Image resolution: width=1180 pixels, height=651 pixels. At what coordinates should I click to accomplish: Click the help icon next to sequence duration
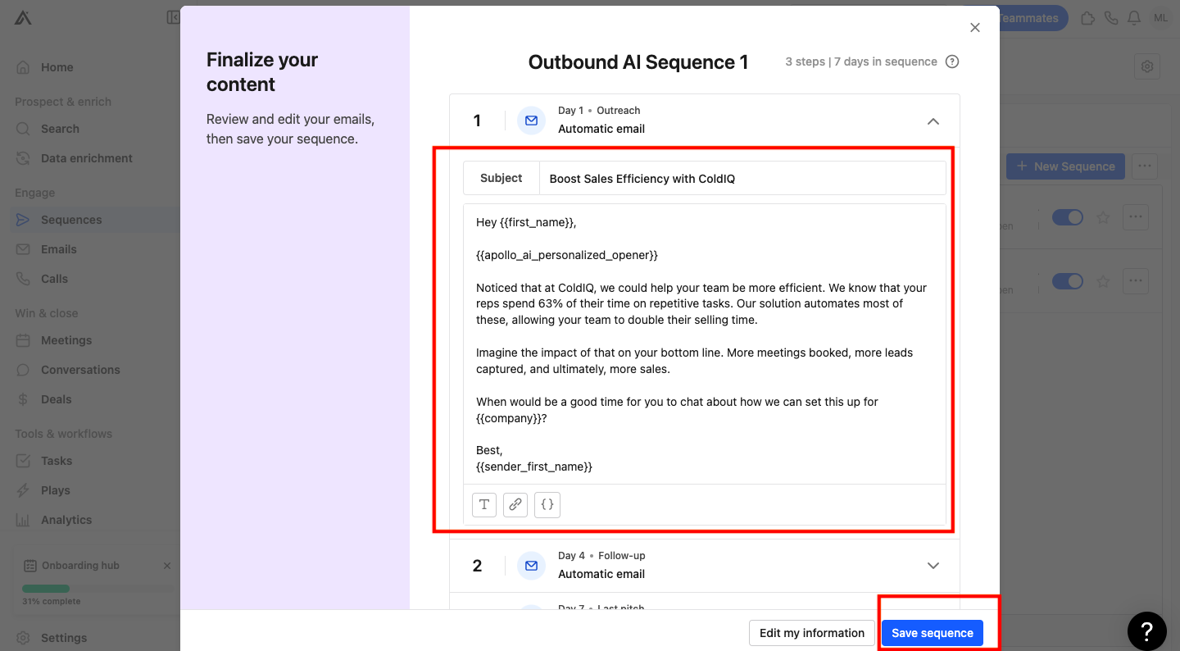pyautogui.click(x=952, y=61)
